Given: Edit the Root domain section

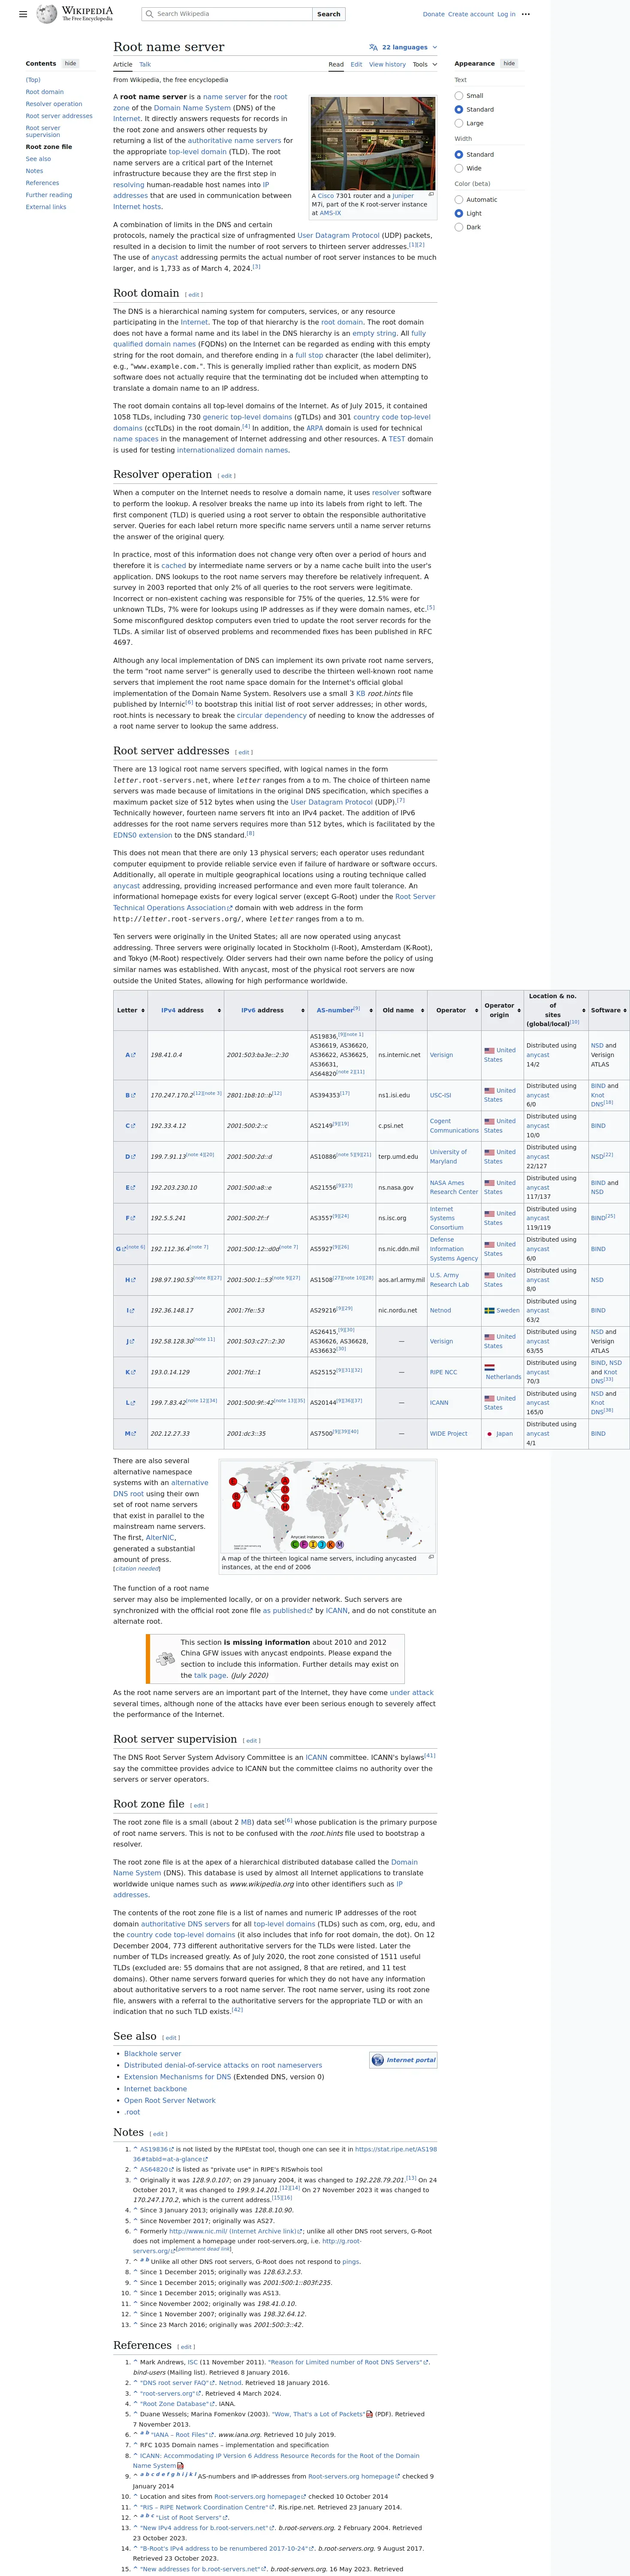Looking at the screenshot, I should tap(194, 295).
